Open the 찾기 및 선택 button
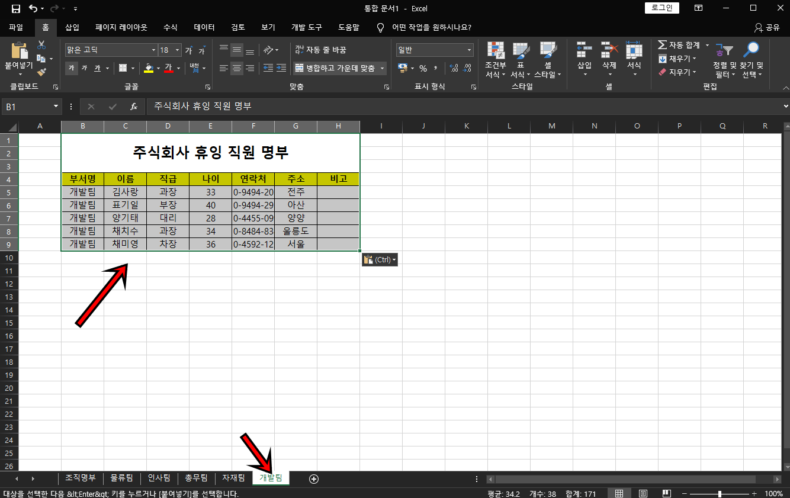 pyautogui.click(x=752, y=60)
